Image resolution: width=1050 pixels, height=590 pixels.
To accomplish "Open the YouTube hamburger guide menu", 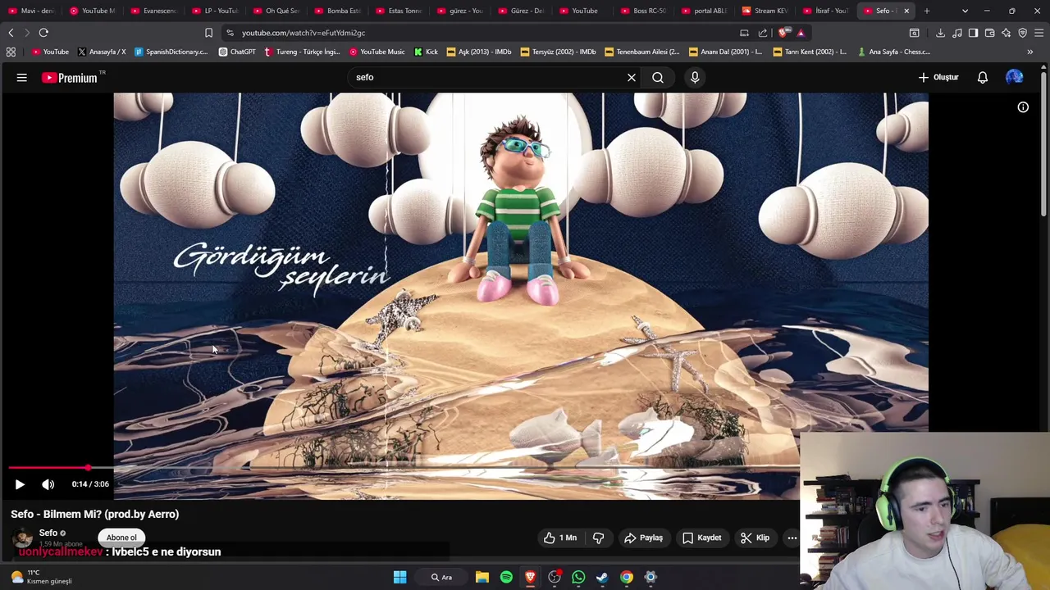I will pos(22,78).
